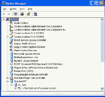105x97 pixels.
Task: Click the SERV03 computer icon
Action: [x=7, y=20]
